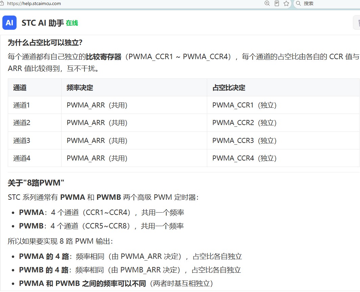Click the trash icon at header right
Viewport: 360px width, 292px height.
tap(358, 23)
